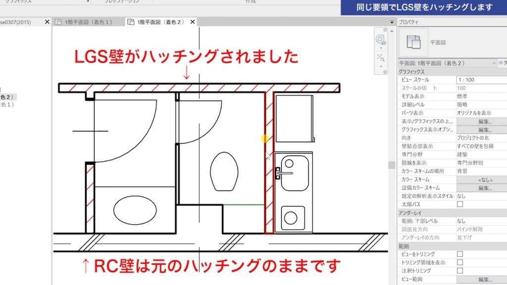Click the 2D steering wheel navigation icon

click(379, 40)
